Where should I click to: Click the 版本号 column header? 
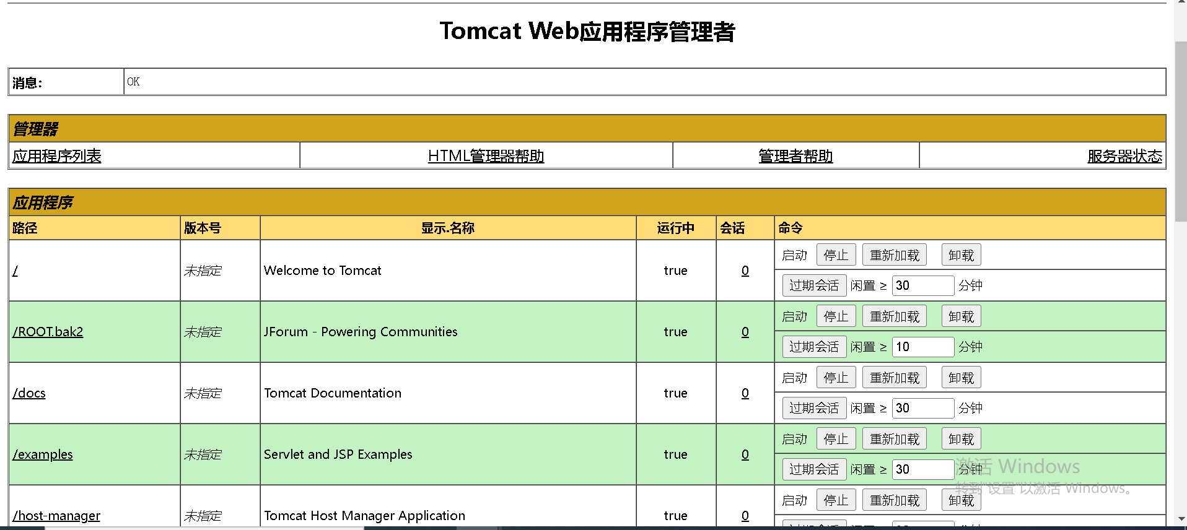pyautogui.click(x=203, y=228)
